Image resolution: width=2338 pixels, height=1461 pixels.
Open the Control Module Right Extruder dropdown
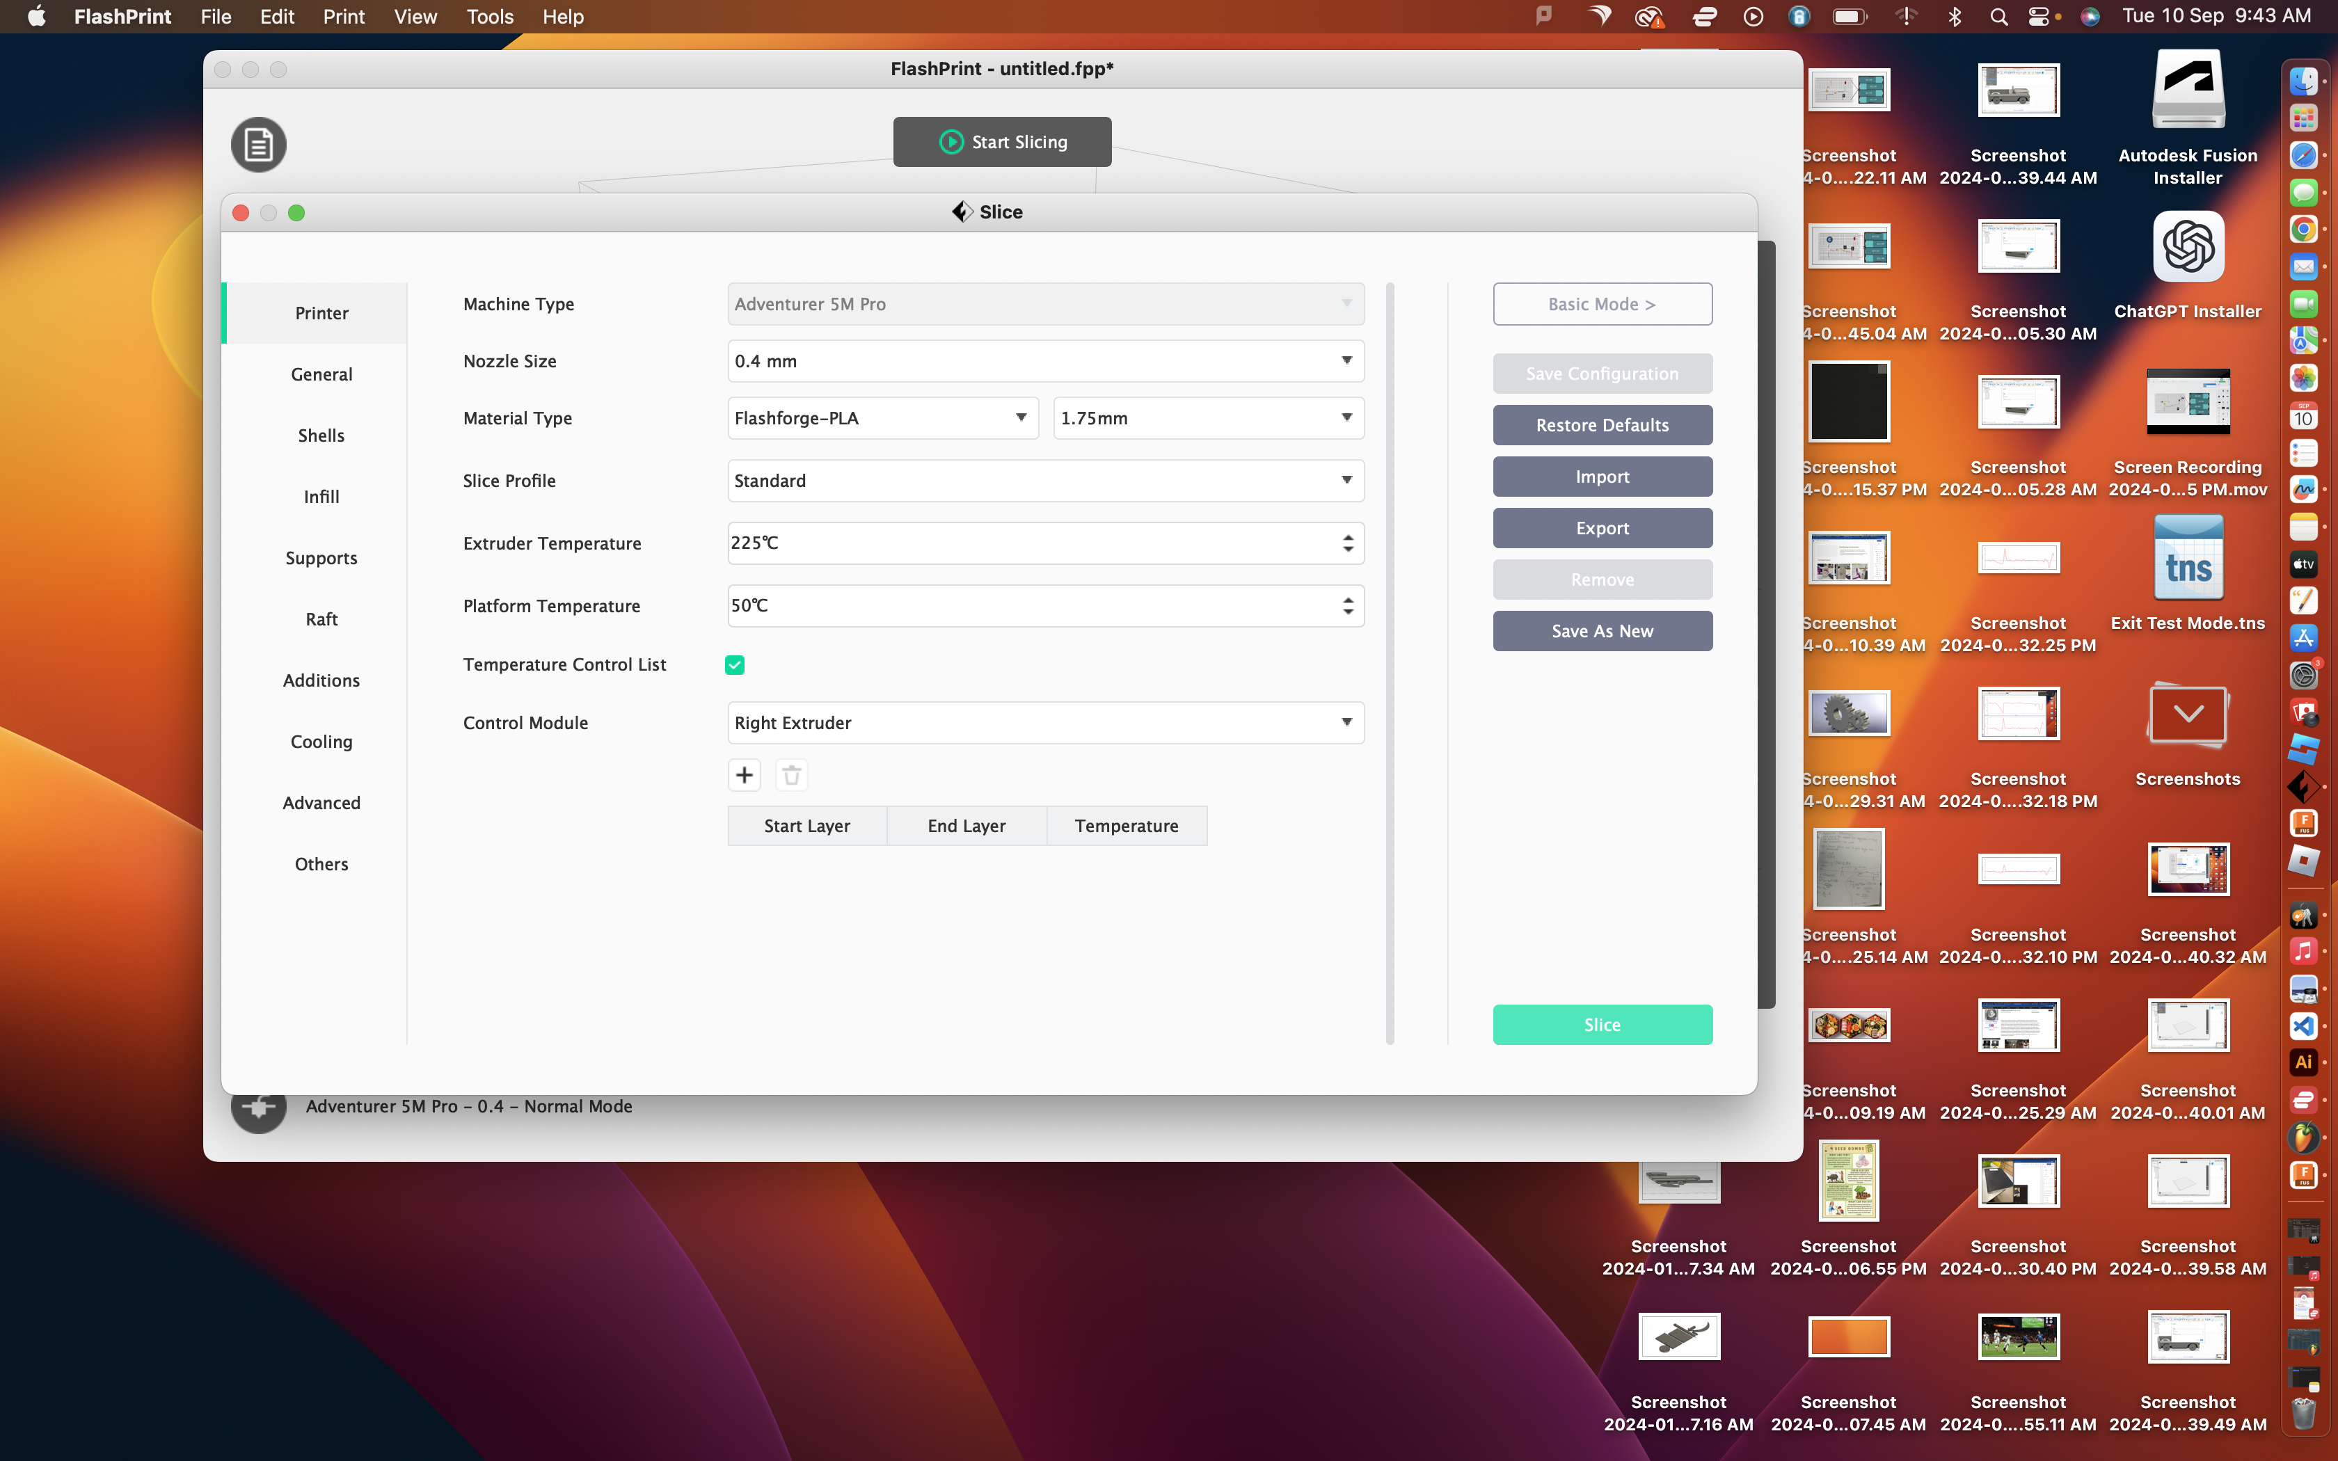(1045, 723)
